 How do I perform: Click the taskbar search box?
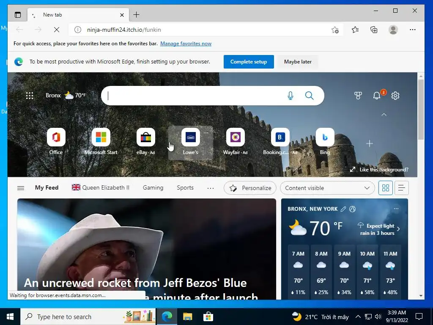[x=88, y=317]
